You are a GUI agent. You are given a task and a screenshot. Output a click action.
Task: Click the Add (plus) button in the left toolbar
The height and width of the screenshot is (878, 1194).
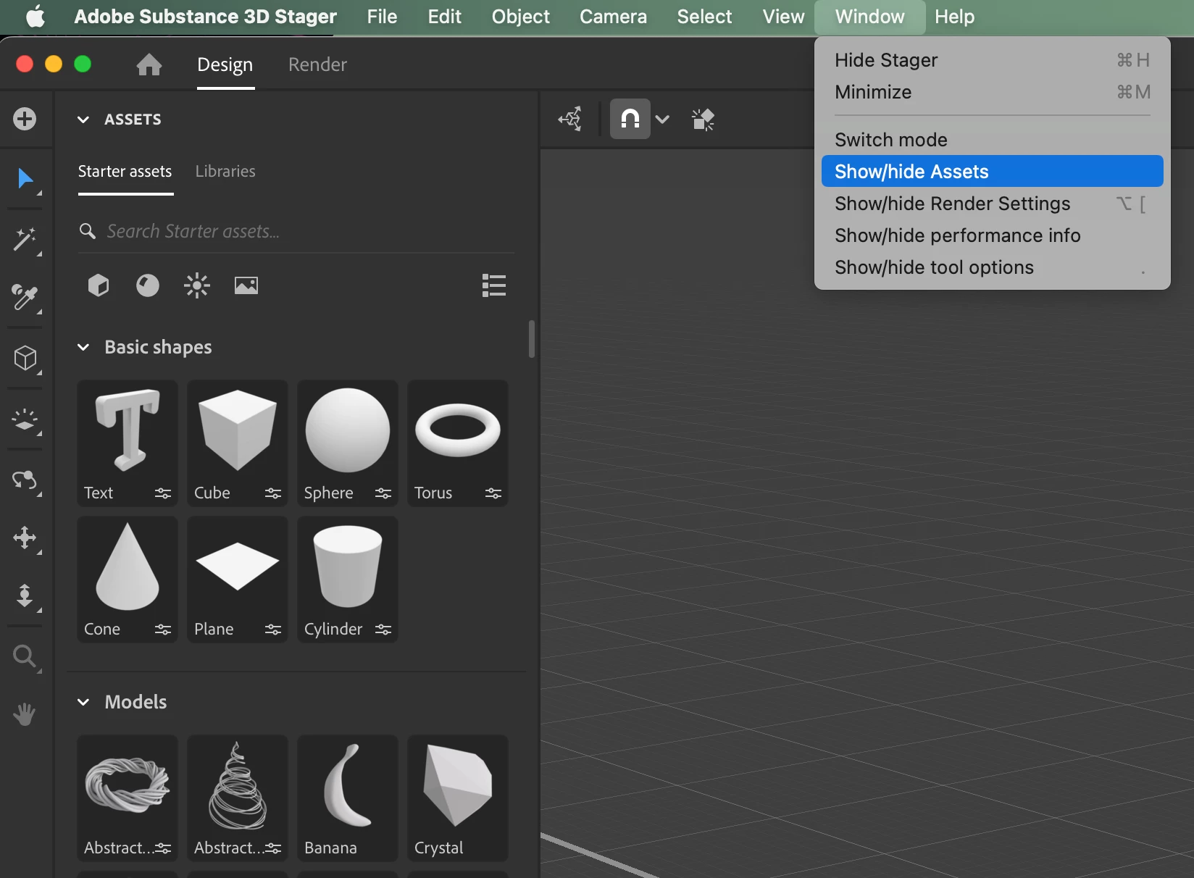point(25,119)
